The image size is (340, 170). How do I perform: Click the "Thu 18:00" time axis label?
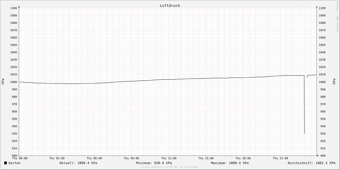tap(243, 158)
